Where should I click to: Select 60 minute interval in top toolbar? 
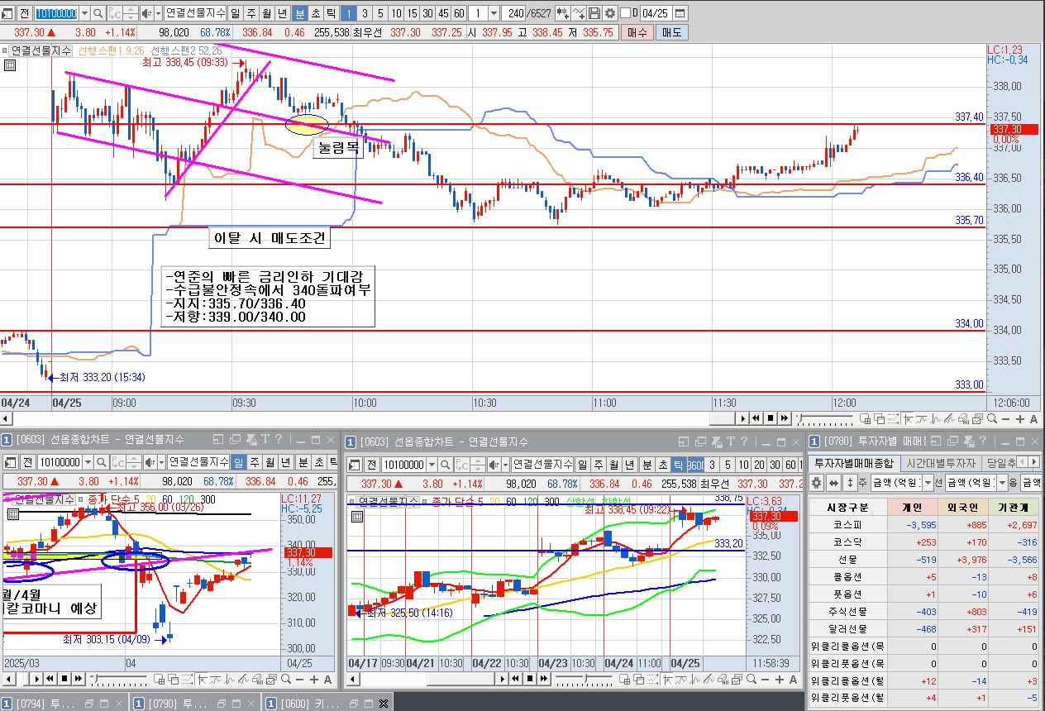(459, 13)
